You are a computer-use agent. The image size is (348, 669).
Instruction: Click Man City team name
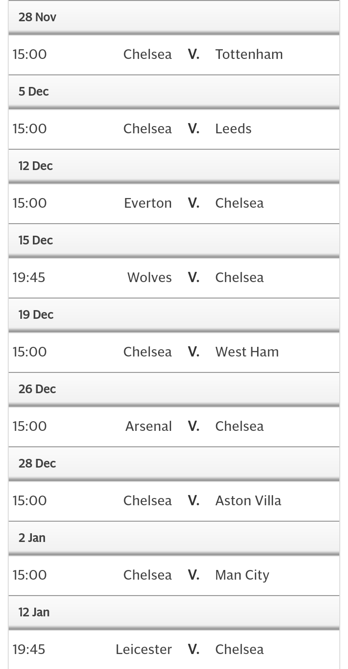pyautogui.click(x=242, y=575)
